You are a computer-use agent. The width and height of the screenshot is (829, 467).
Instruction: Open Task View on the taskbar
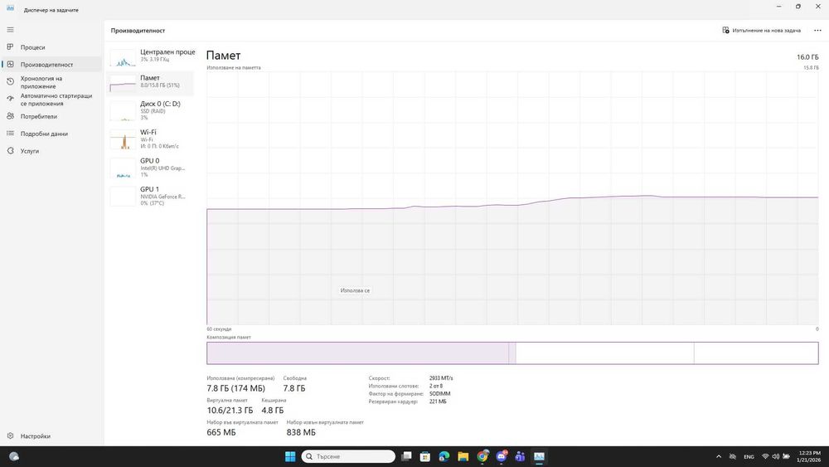[406, 456]
